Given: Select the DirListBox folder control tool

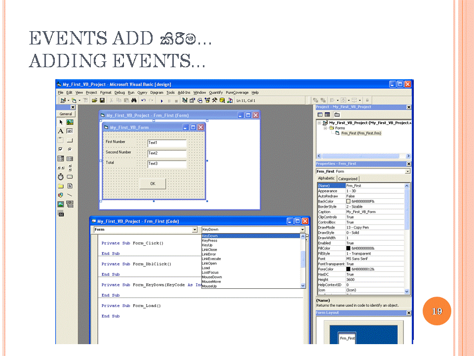Looking at the screenshot, I should 61,186.
